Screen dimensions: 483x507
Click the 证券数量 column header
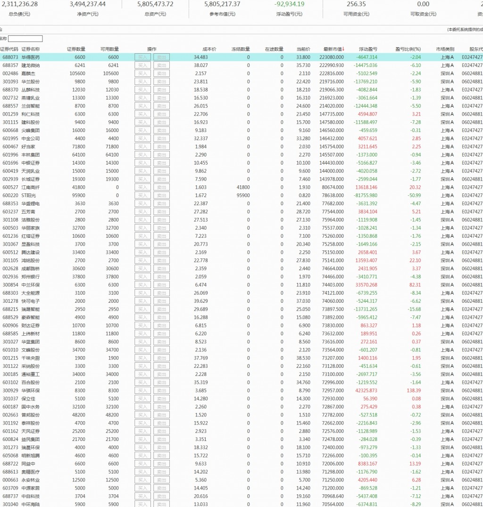76,49
